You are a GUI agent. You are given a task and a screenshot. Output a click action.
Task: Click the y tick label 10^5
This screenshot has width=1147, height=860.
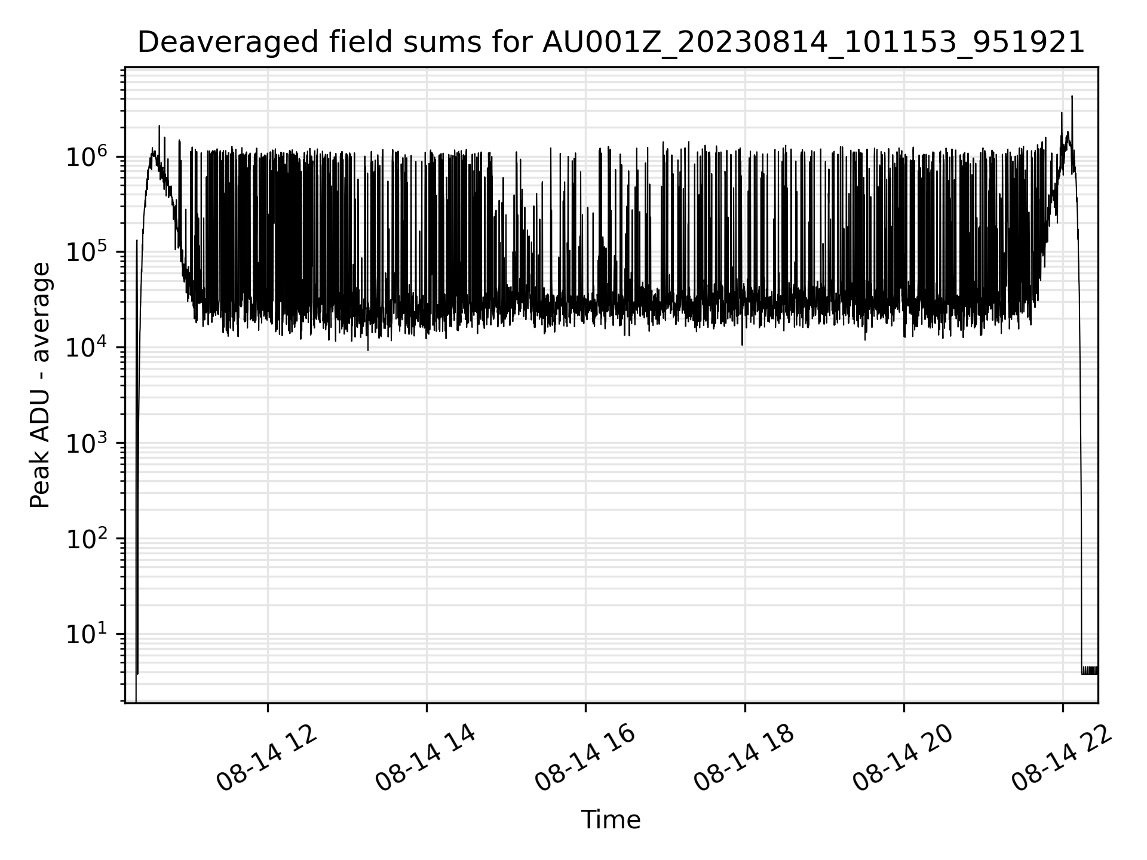click(87, 251)
